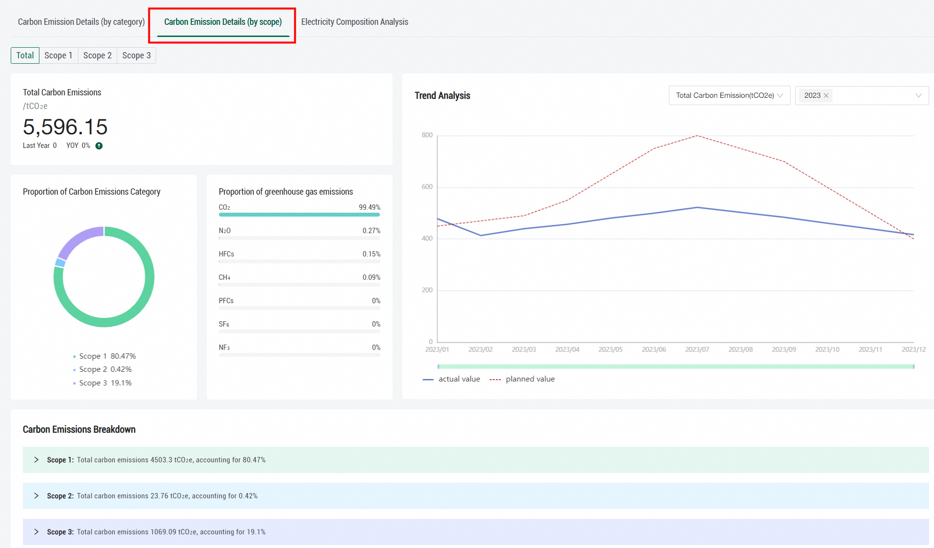Select the Scope 1 filter button

click(x=58, y=55)
